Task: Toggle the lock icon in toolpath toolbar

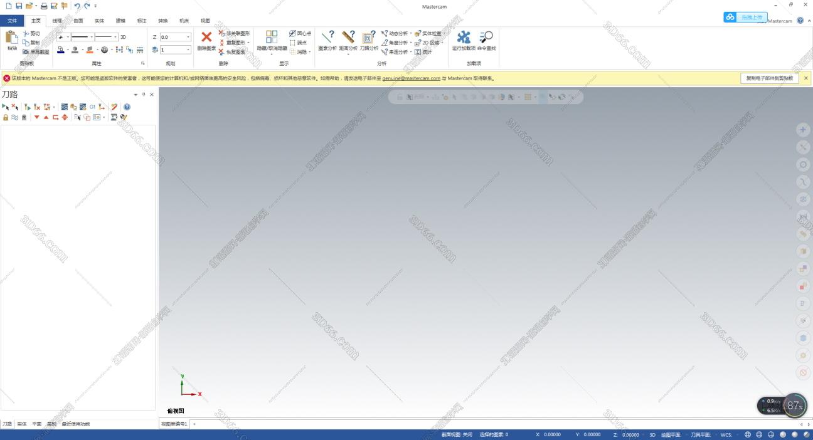Action: pyautogui.click(x=6, y=117)
